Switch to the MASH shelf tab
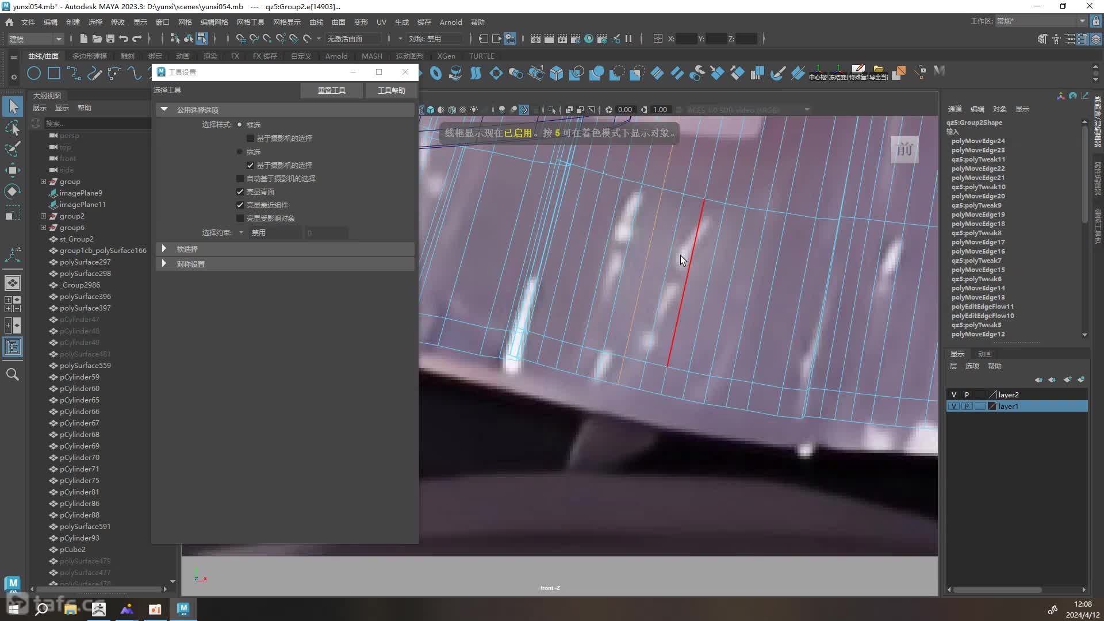Screen dimensions: 1104x621 (x=371, y=56)
